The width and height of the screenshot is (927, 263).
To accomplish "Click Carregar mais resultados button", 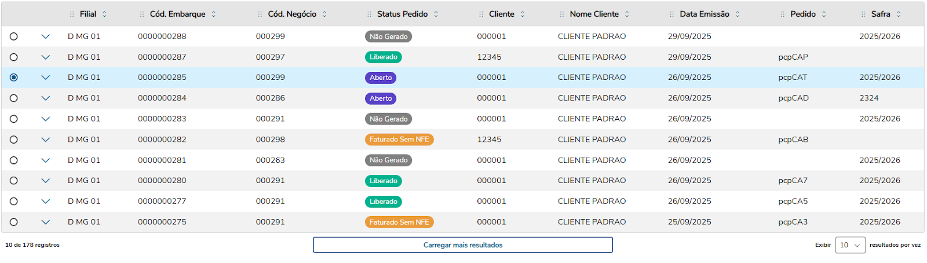I will coord(462,245).
